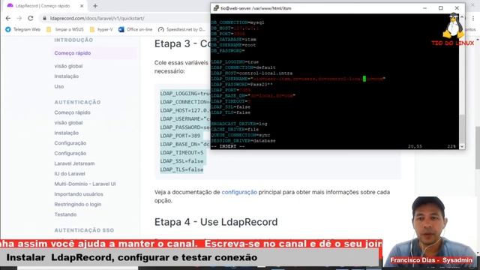Screen dimensions: 480x270
Task: Click the DB_DATABASE line in terminal
Action: tap(233, 39)
